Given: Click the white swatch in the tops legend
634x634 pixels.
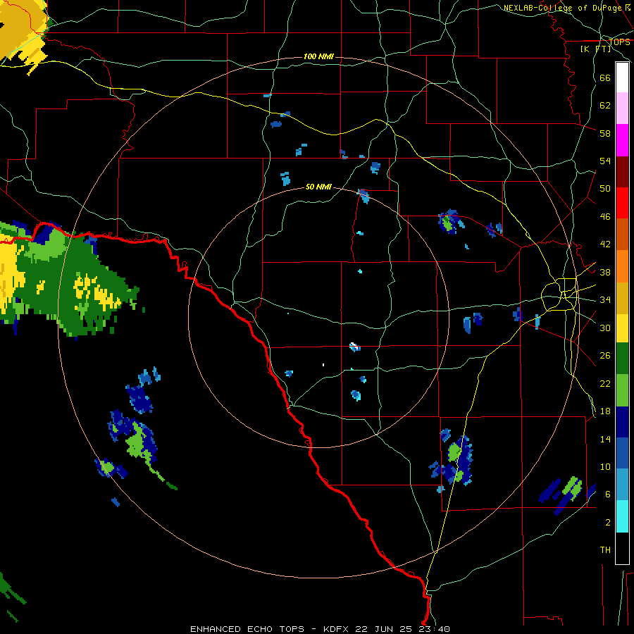Looking at the screenshot, I should point(622,77).
